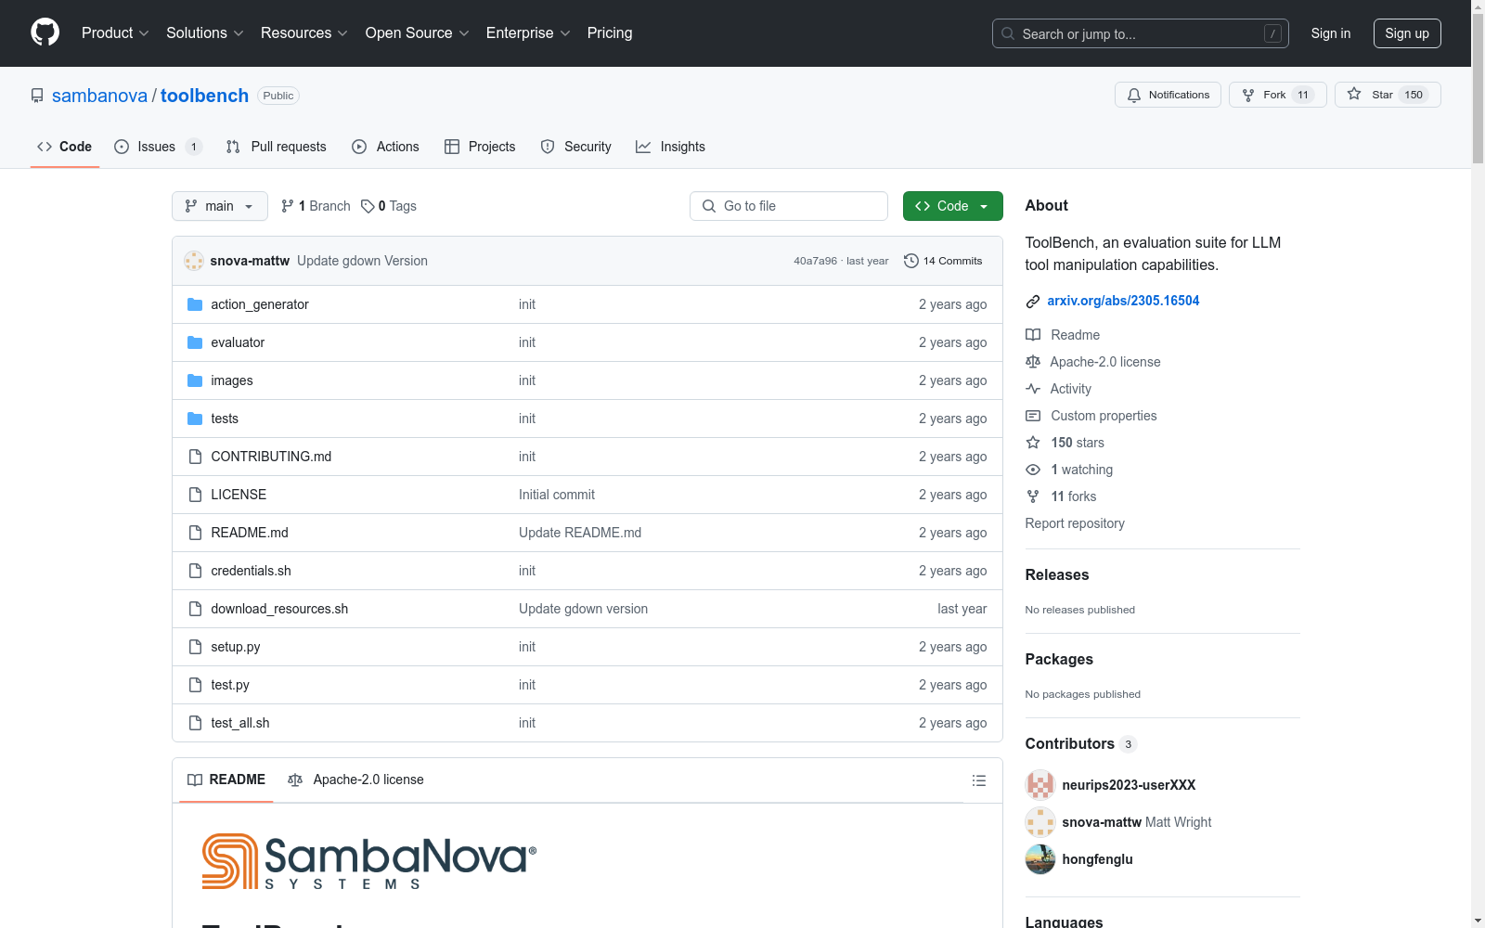Image resolution: width=1485 pixels, height=928 pixels.
Task: Open the test.py file
Action: [230, 685]
